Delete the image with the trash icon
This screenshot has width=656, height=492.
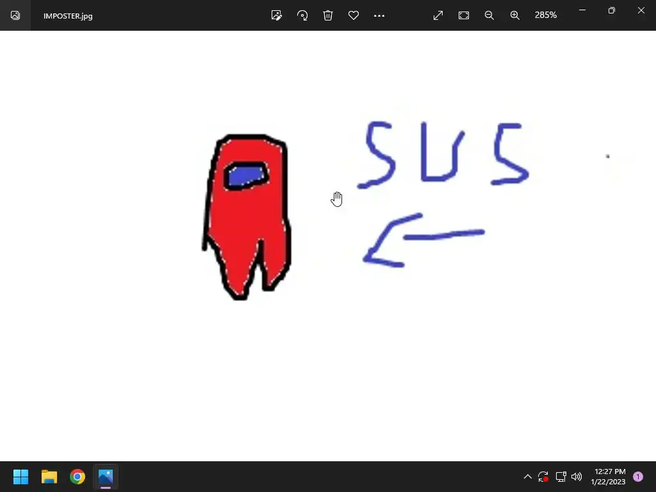click(x=328, y=15)
